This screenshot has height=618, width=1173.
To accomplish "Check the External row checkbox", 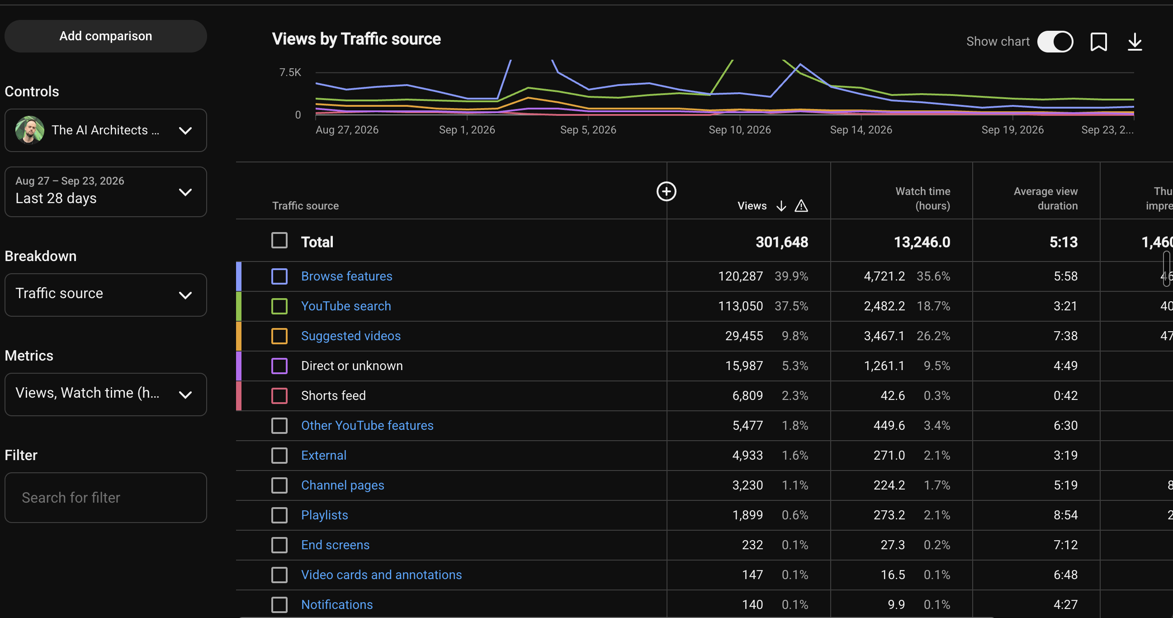I will click(x=279, y=455).
